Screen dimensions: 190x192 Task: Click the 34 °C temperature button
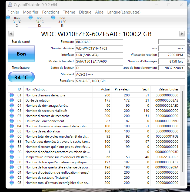(21, 77)
